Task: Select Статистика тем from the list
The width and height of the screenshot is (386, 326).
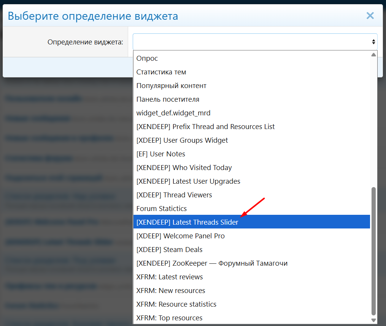Action: pos(252,72)
